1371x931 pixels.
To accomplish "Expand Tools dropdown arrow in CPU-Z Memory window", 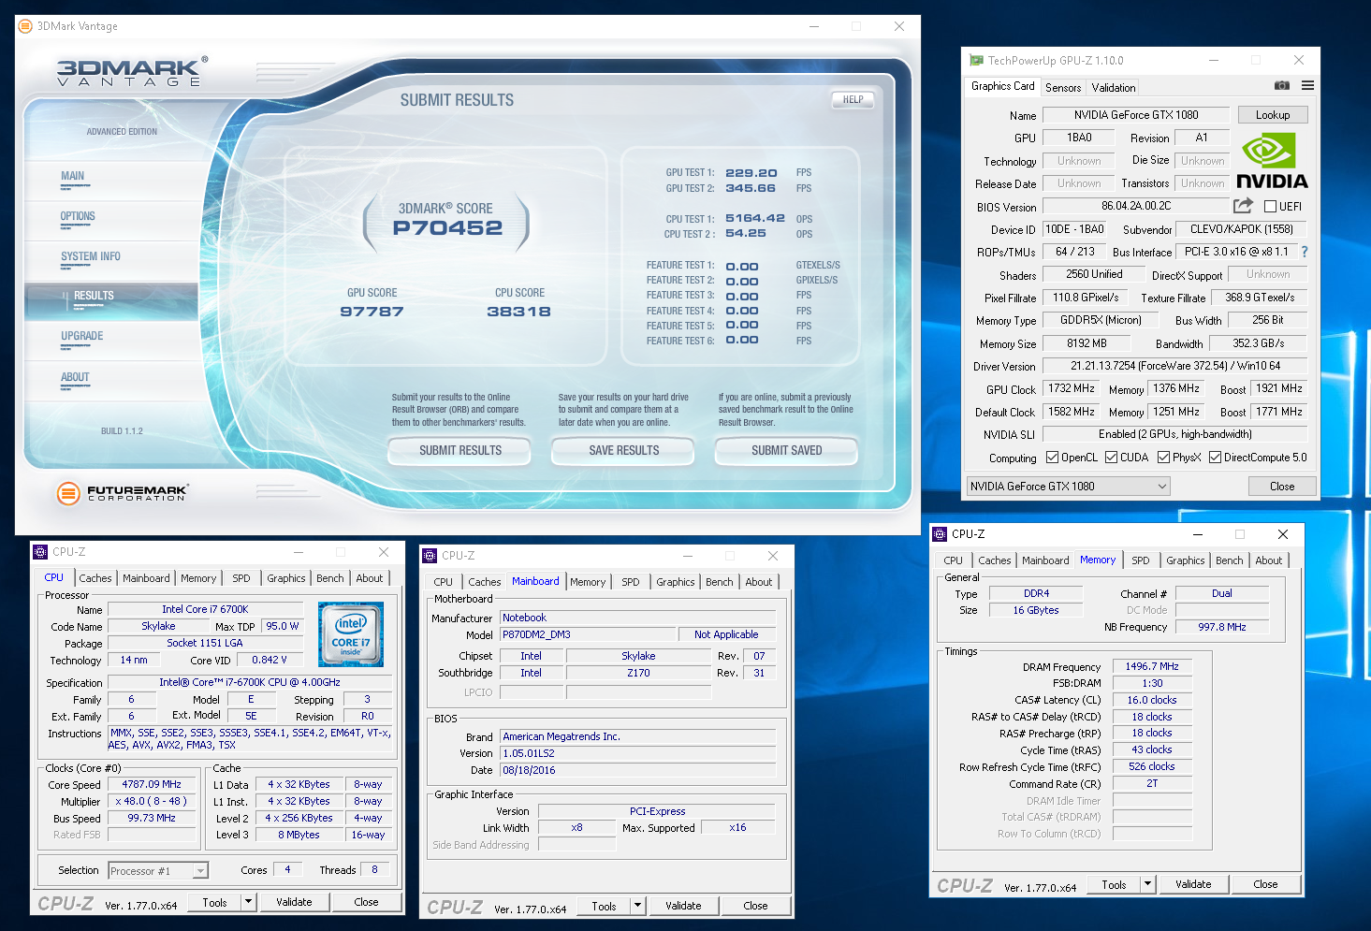I will coord(1148,884).
